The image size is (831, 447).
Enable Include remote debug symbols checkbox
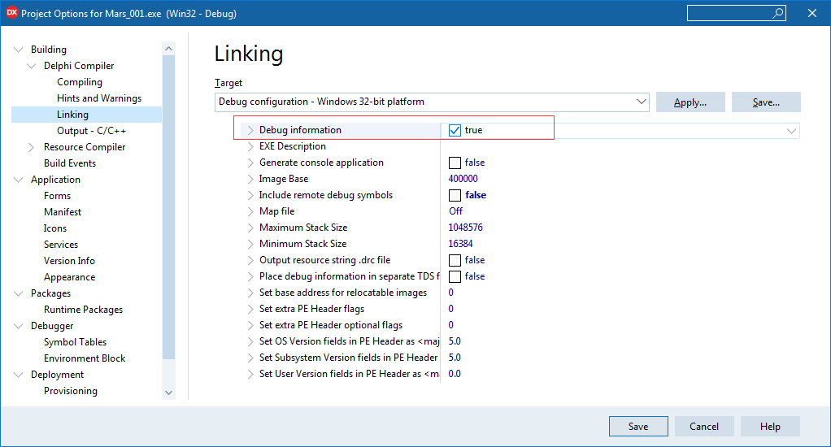coord(455,195)
